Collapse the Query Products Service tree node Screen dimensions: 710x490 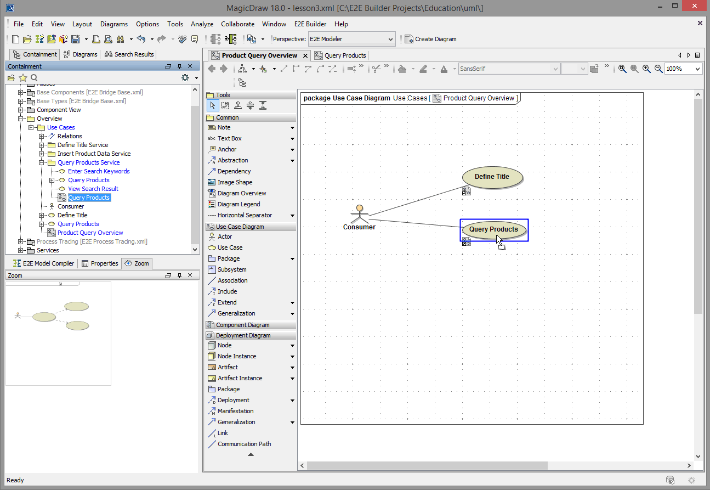(x=42, y=162)
